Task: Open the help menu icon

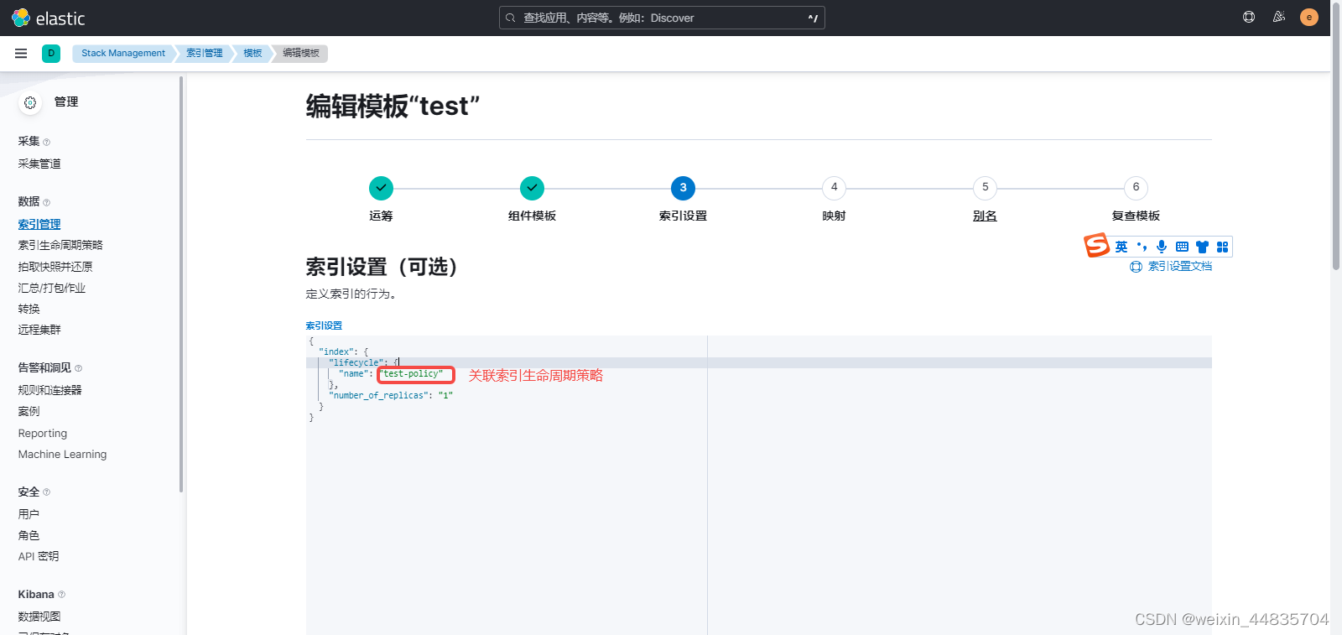Action: 1249,17
